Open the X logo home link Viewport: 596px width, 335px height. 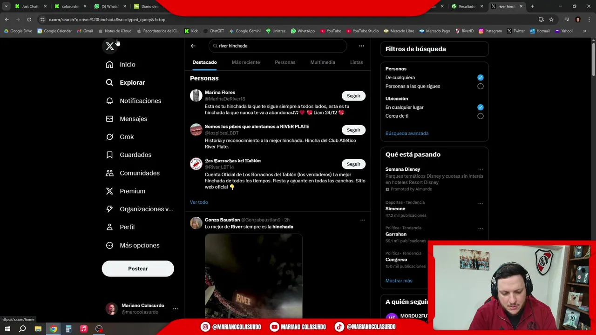click(x=109, y=46)
